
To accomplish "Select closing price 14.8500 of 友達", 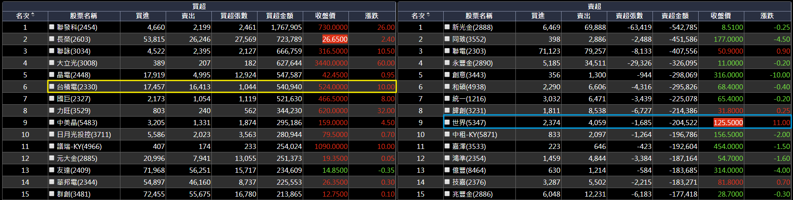I will pyautogui.click(x=335, y=170).
